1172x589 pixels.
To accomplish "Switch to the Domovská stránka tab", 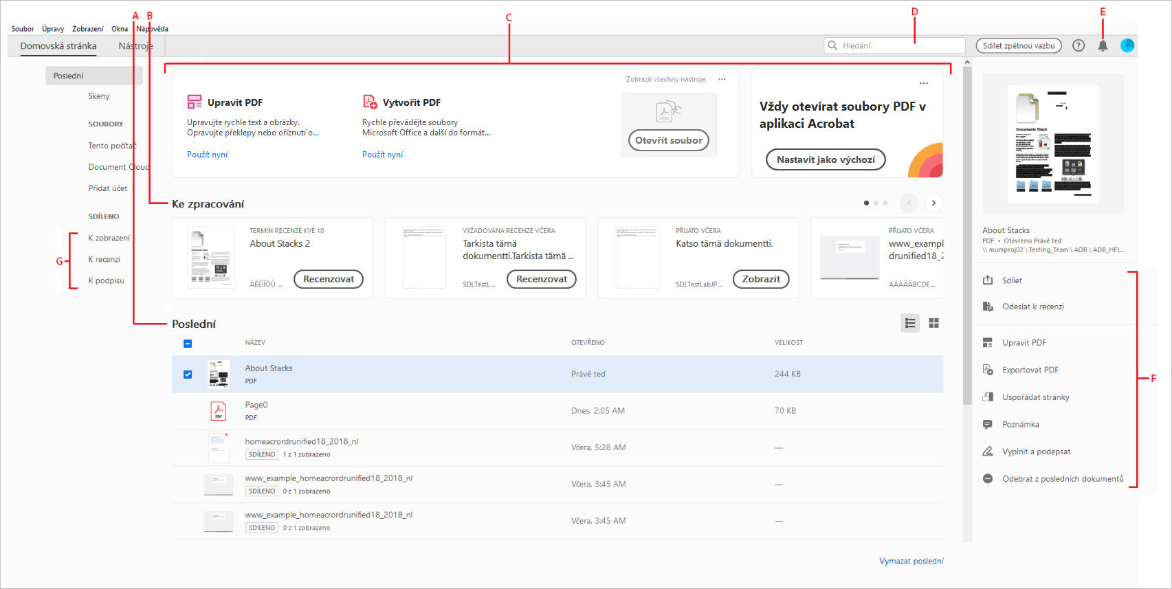I will [x=58, y=46].
